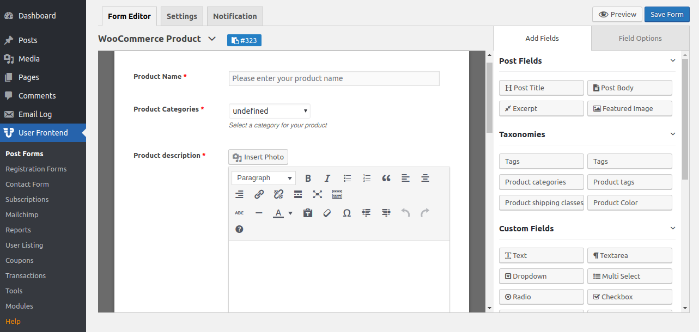The width and height of the screenshot is (699, 332).
Task: Insert a numbered list
Action: coord(367,178)
